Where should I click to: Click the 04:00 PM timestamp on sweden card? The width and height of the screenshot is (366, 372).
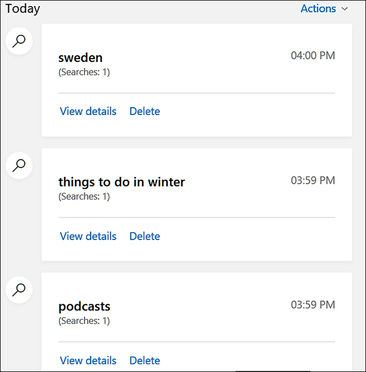click(313, 55)
